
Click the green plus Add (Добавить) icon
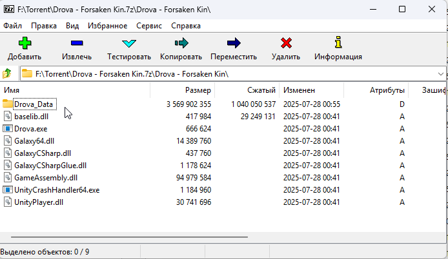coord(25,44)
